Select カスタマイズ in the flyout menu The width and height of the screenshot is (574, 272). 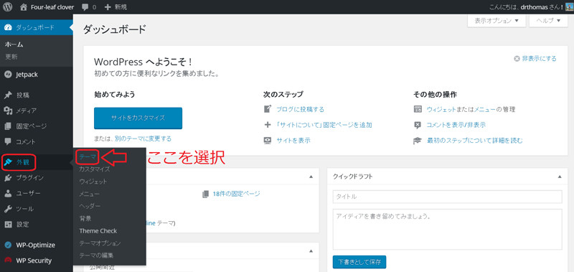[95, 169]
